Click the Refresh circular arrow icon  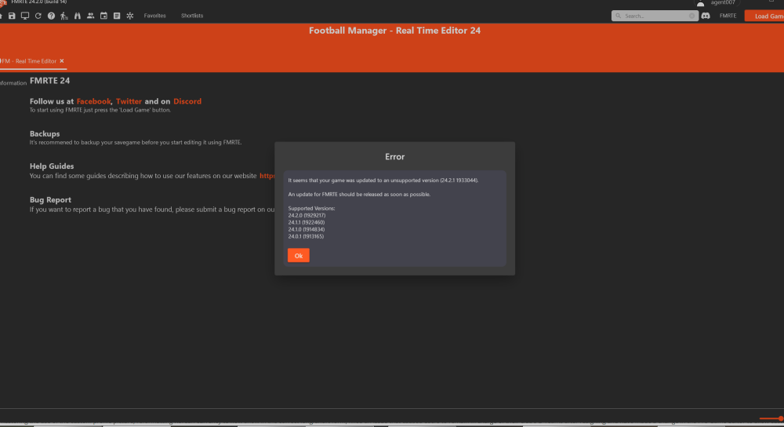tap(38, 16)
